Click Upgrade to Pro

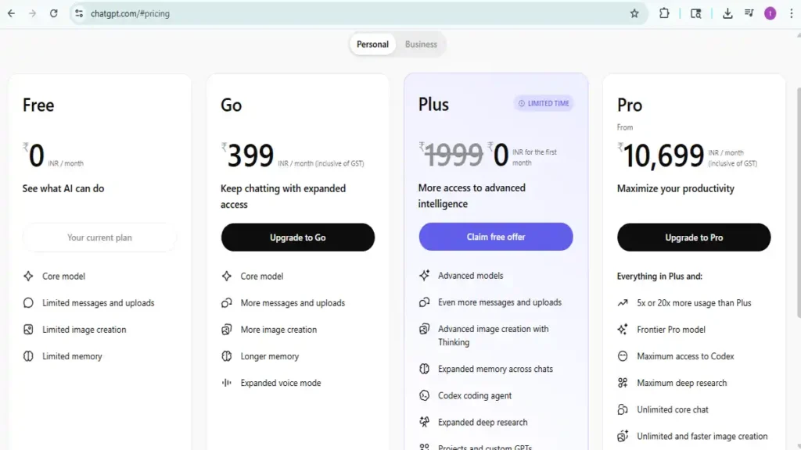[693, 237]
